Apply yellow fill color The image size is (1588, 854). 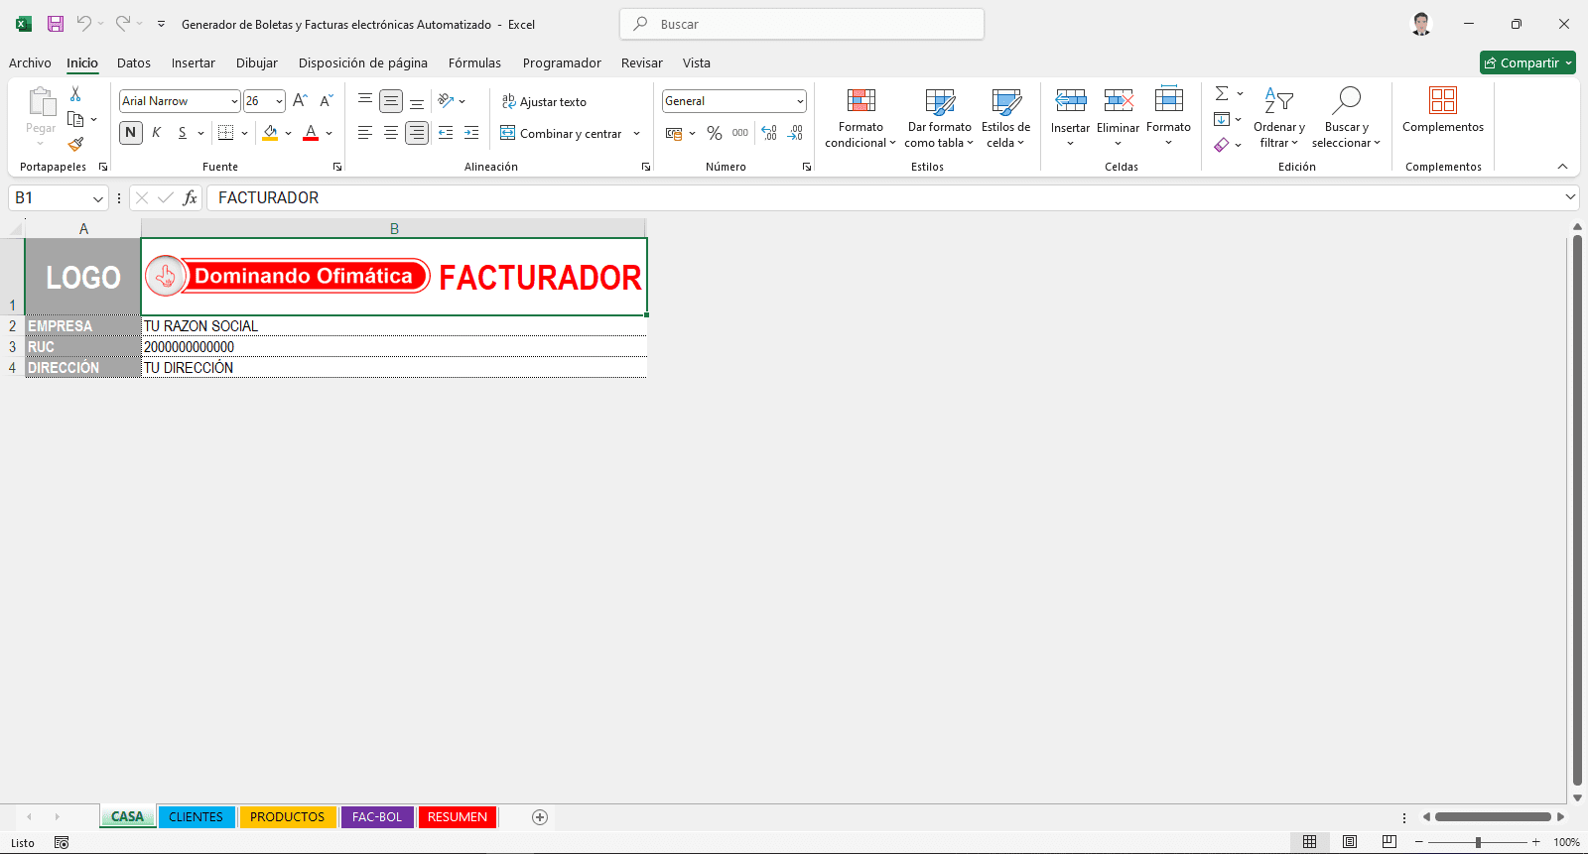(270, 133)
